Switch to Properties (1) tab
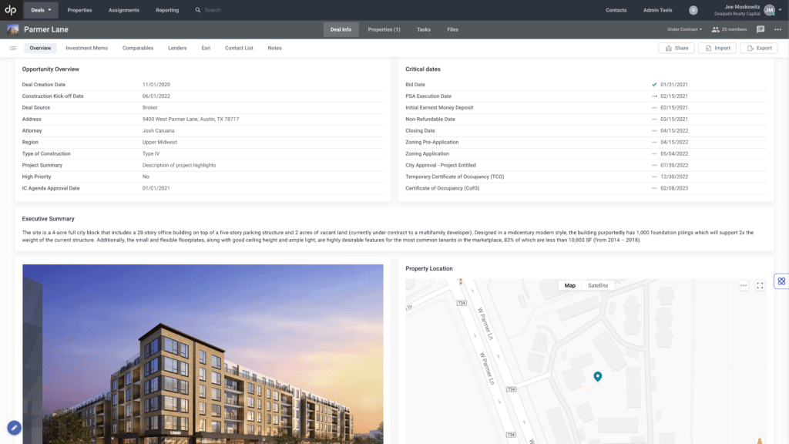This screenshot has height=444, width=789. (x=384, y=30)
